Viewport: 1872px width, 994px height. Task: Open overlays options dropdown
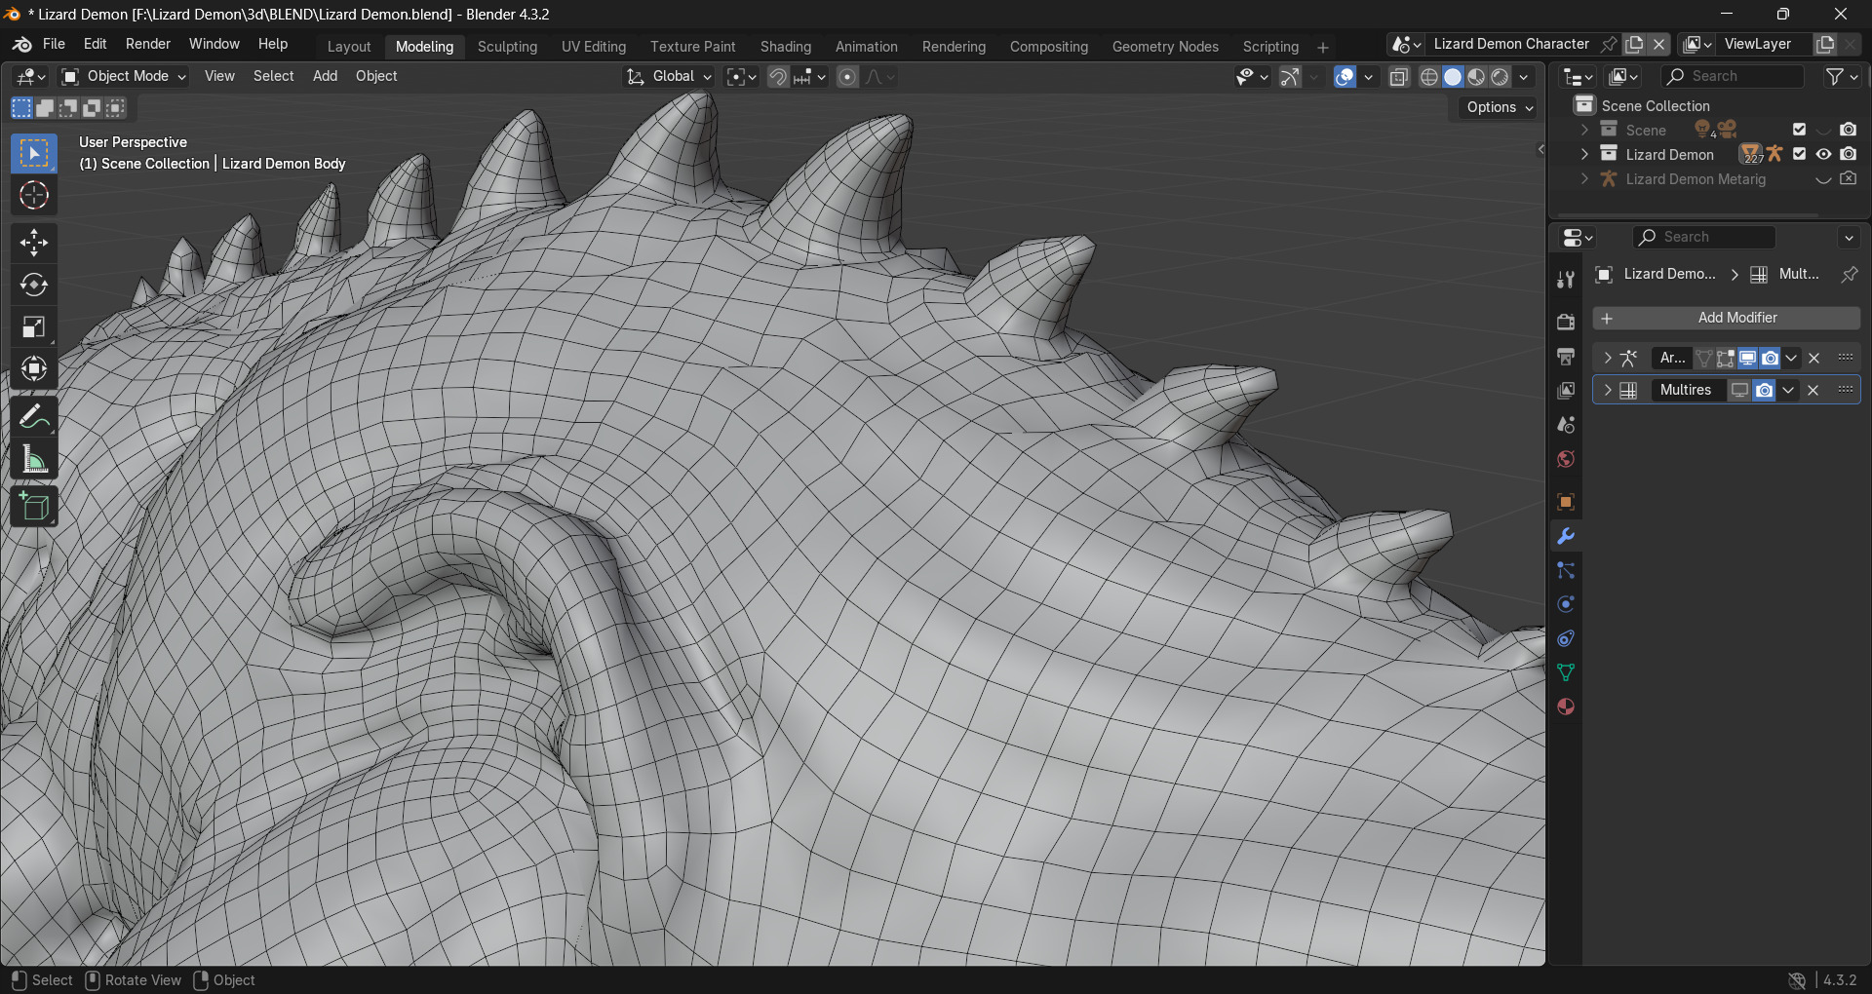(x=1369, y=77)
